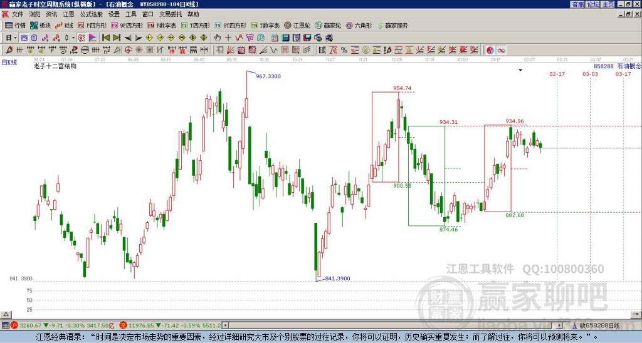Open the 赢家轮 tool
Viewport: 642px width, 343px height.
coord(328,25)
